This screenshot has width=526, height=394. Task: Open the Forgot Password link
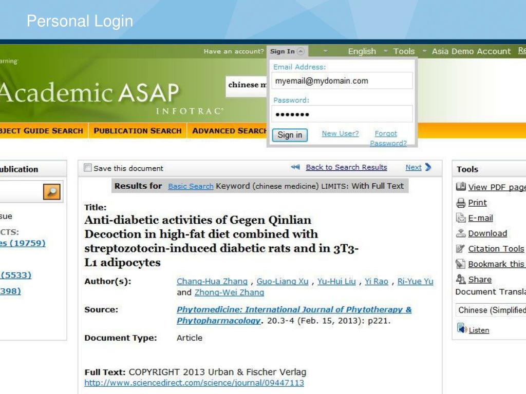pyautogui.click(x=387, y=139)
